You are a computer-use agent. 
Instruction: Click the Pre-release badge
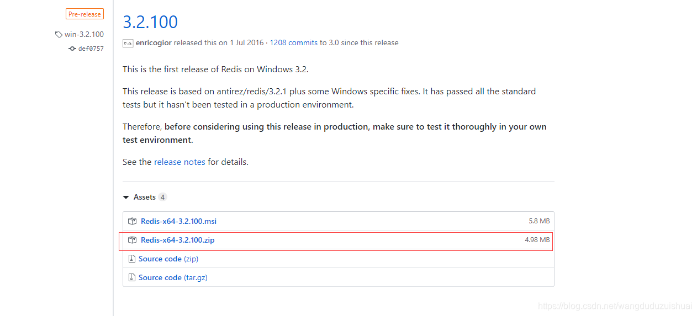[85, 14]
